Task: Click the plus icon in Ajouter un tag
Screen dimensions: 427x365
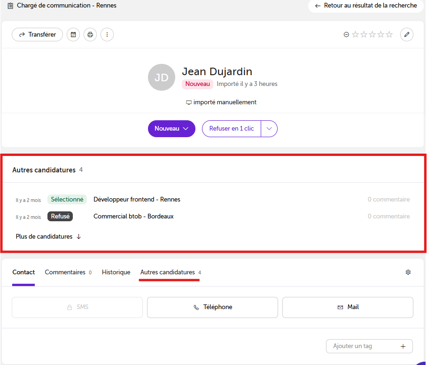Action: coord(403,346)
